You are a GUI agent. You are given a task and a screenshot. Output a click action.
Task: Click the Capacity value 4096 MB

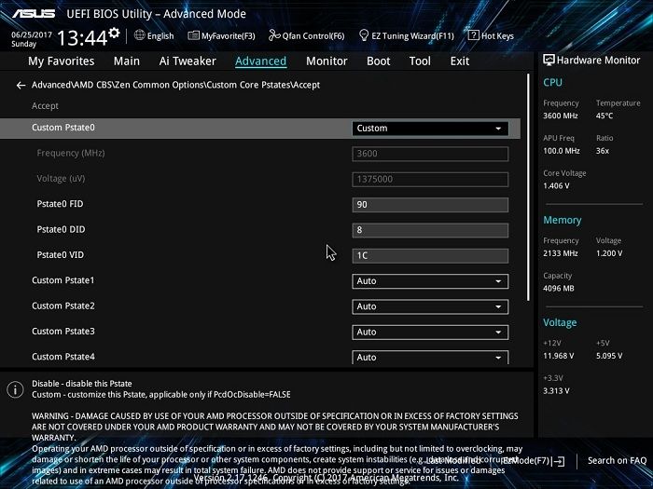pos(559,288)
